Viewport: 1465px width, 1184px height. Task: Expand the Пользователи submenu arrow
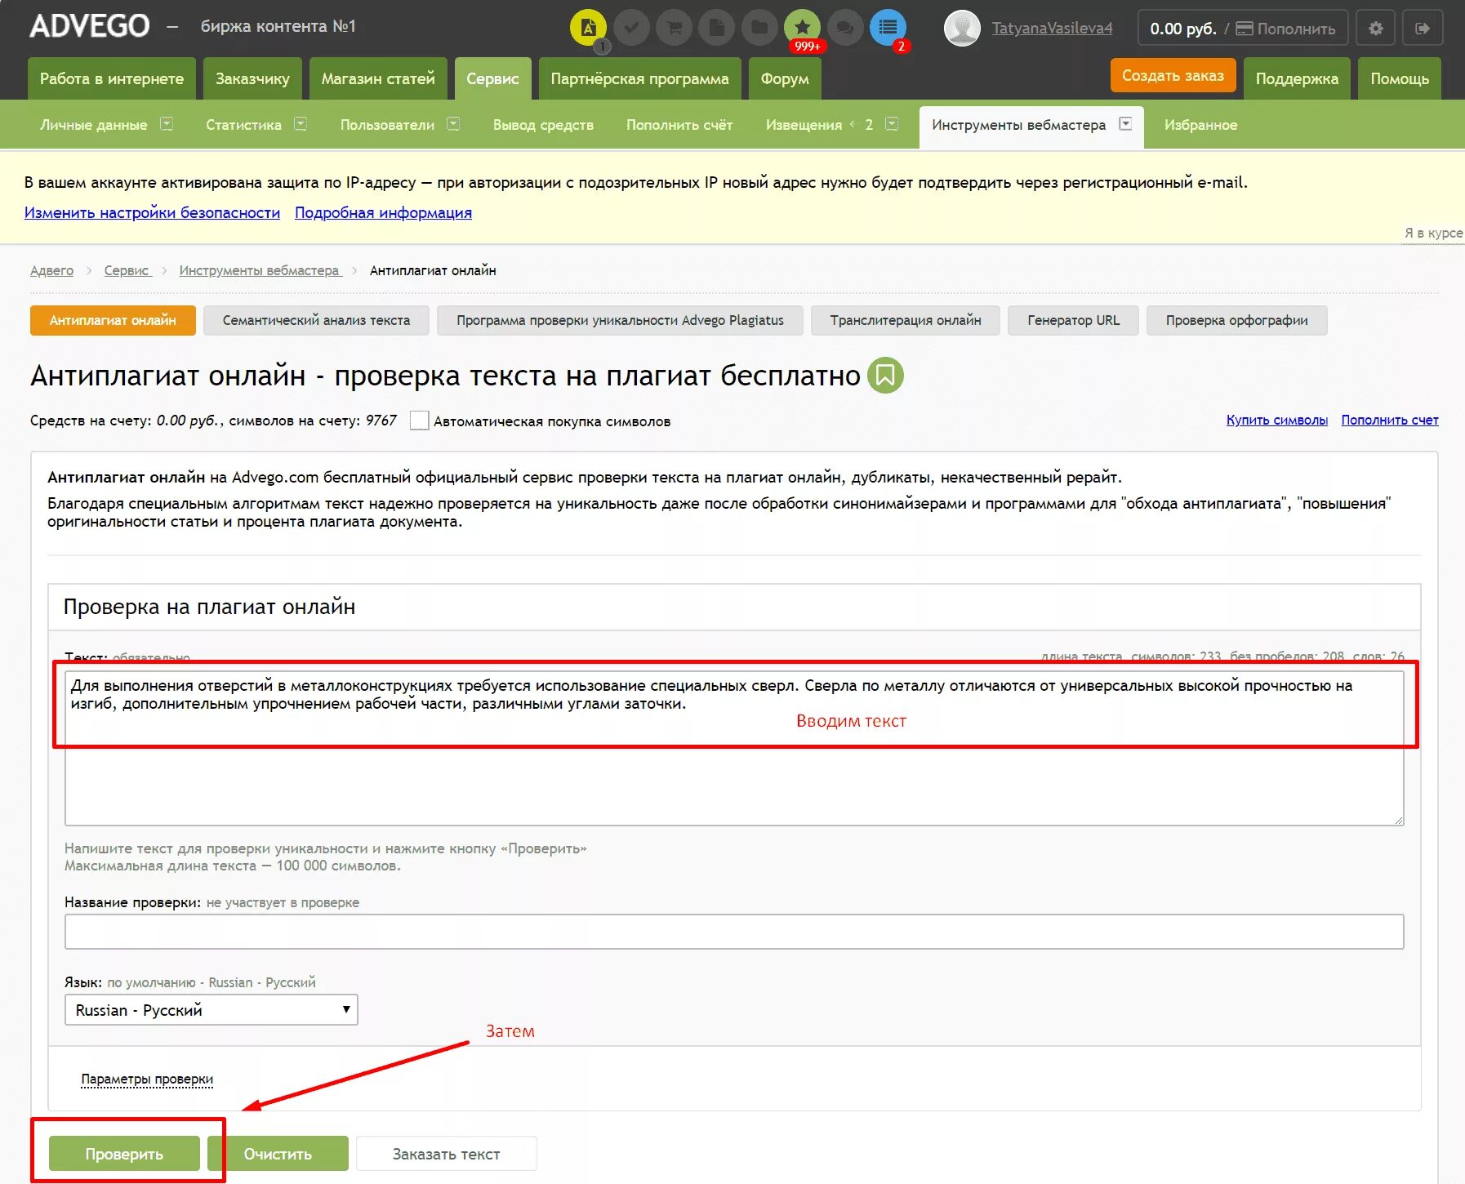(453, 124)
